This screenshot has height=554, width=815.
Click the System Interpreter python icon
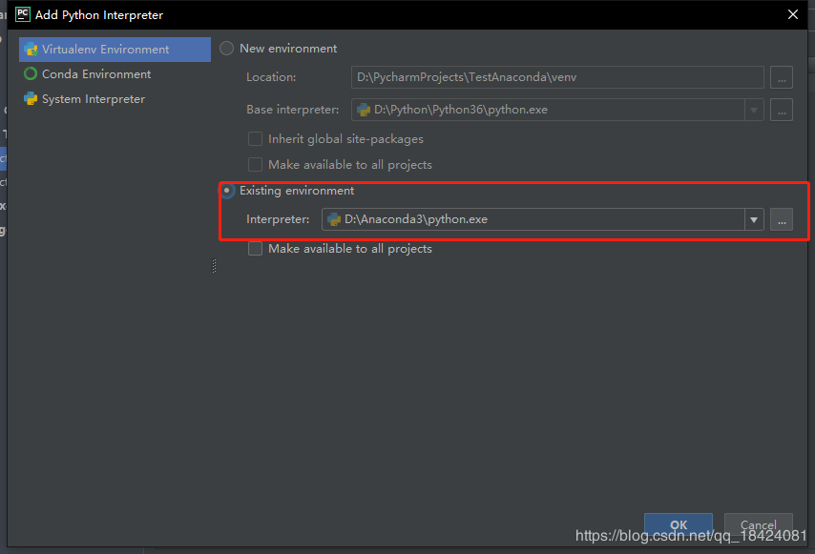click(x=31, y=99)
